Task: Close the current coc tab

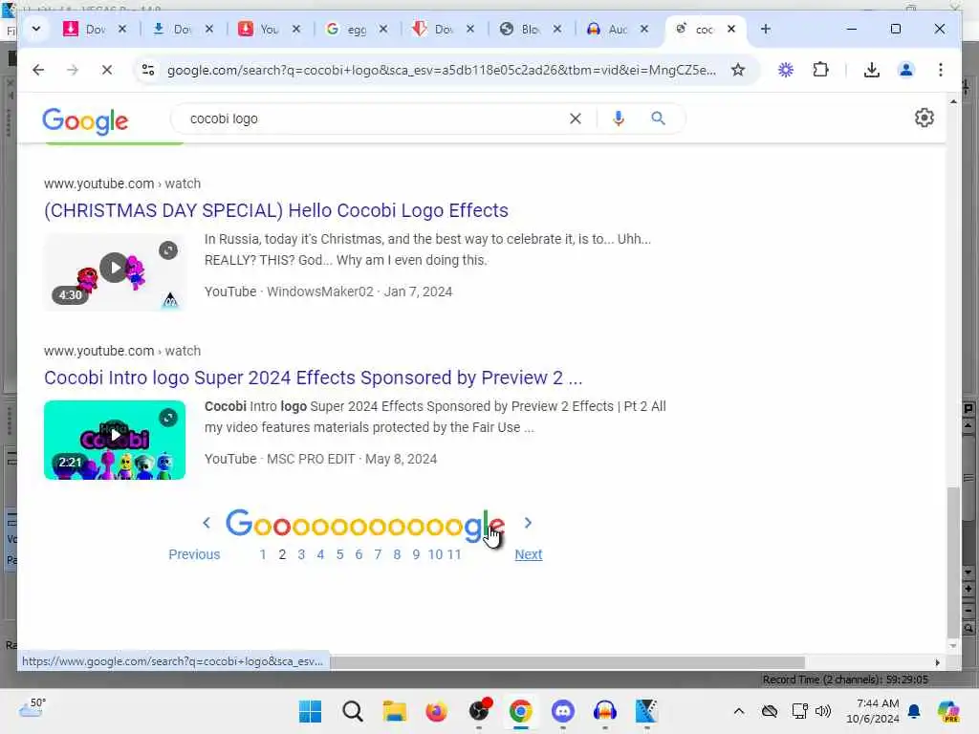Action: point(731,29)
